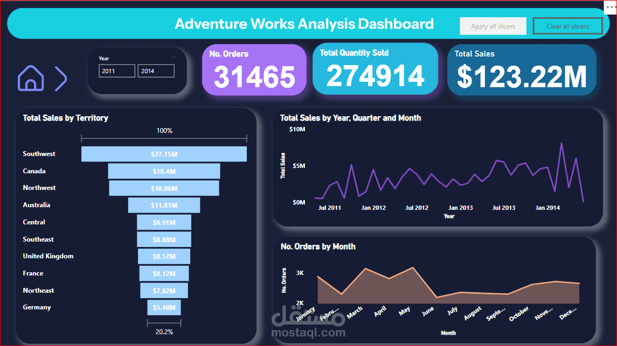Click the Central territory label
This screenshot has height=346, width=617.
pyautogui.click(x=34, y=222)
